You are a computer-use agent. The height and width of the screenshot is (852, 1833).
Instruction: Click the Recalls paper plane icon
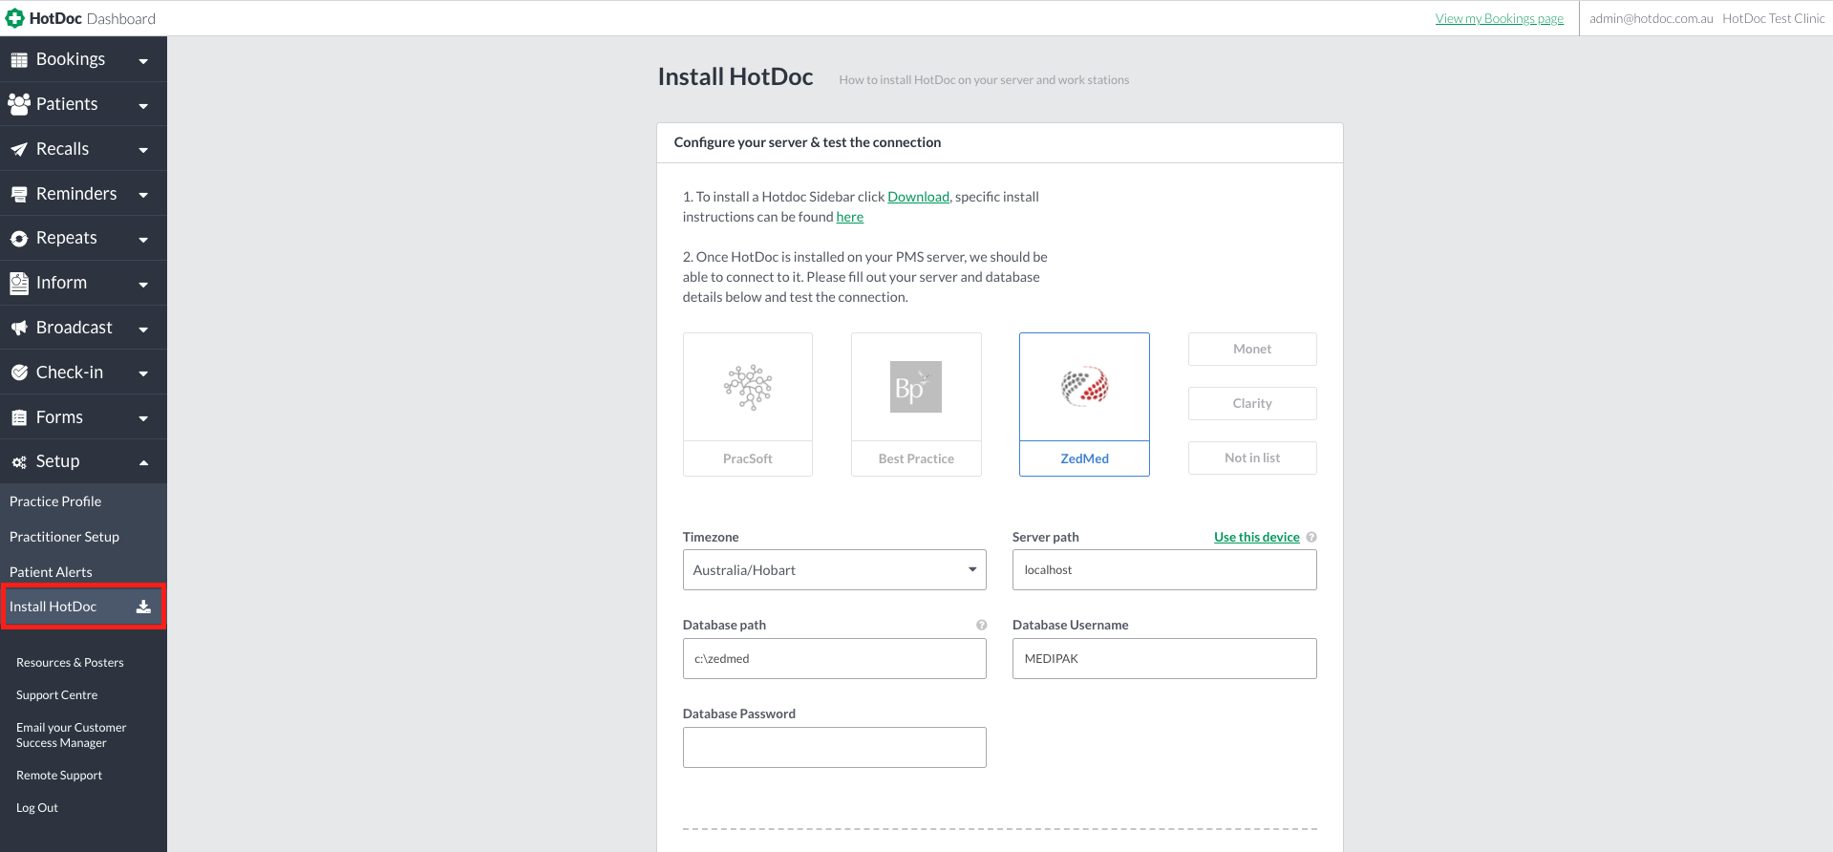tap(19, 149)
